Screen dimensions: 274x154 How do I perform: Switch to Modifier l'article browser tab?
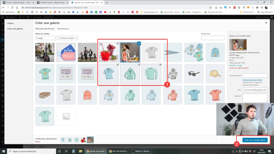[52, 3]
